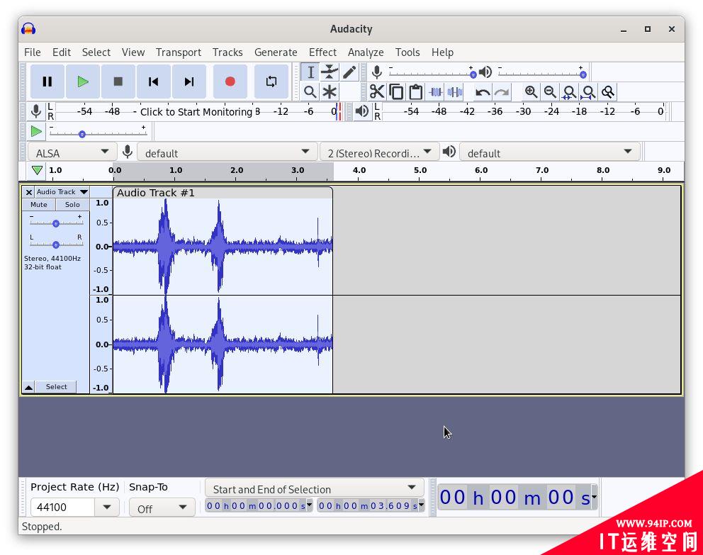This screenshot has width=703, height=555.
Task: Click timeline ruler at 5.0 mark
Action: (420, 171)
